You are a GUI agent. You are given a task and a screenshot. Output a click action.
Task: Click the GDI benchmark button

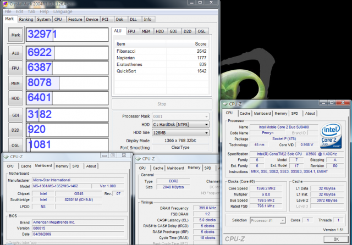click(15, 115)
